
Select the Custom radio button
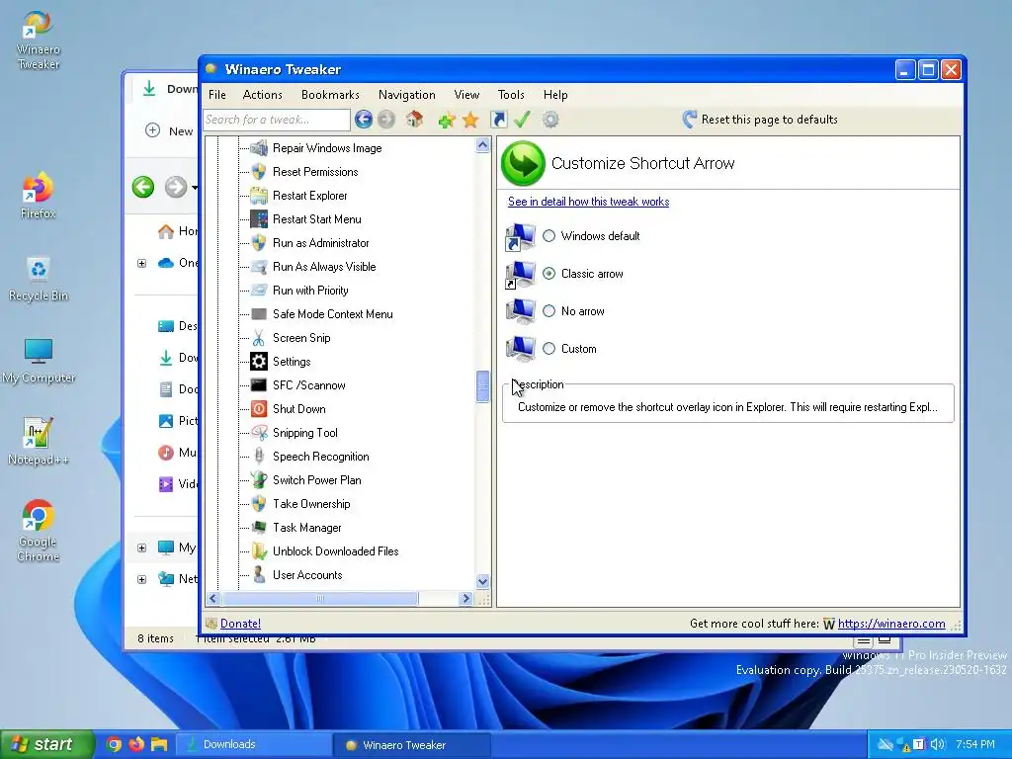click(x=548, y=349)
